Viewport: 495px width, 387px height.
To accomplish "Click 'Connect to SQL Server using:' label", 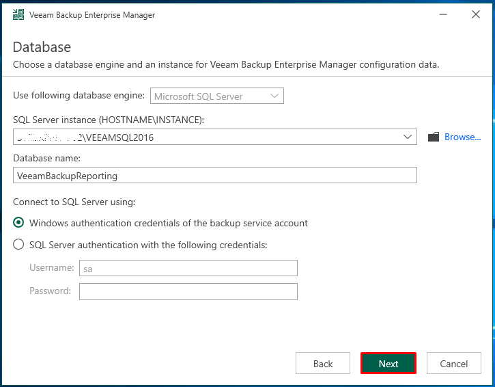I will coord(74,202).
